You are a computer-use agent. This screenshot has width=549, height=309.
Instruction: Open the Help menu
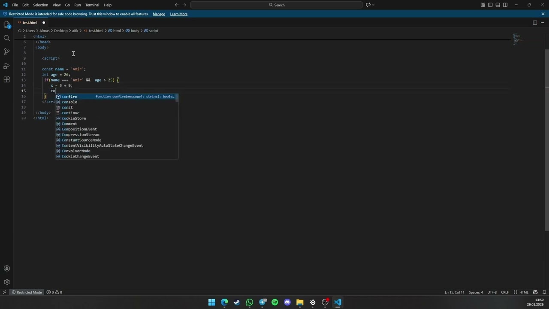click(108, 5)
